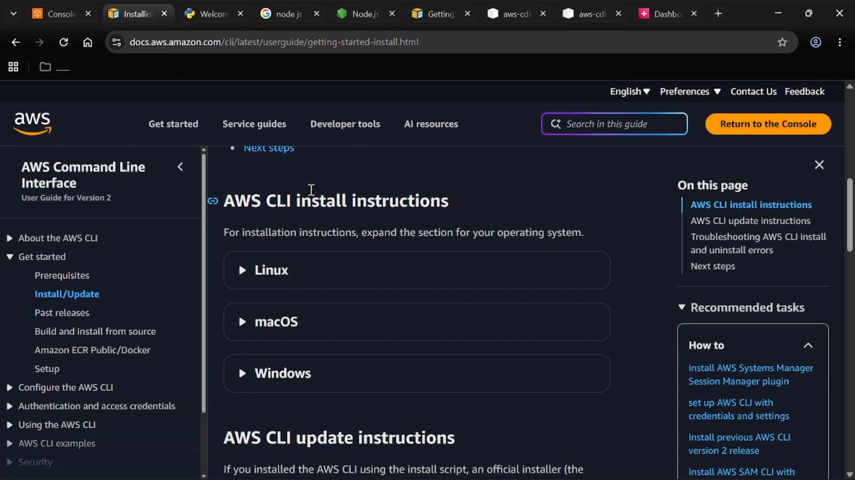Expand About the AWS CLI tree item
Screen dimensions: 855x480
[9, 238]
